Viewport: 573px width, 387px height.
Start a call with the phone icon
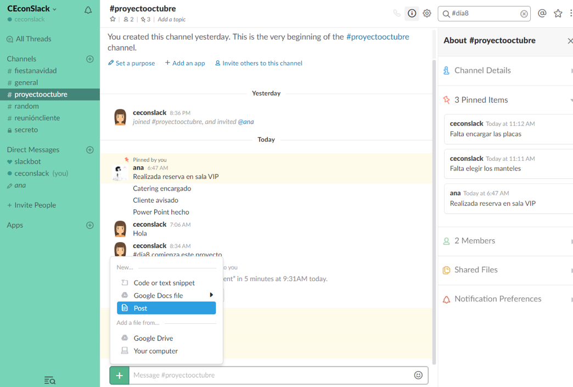click(x=397, y=14)
